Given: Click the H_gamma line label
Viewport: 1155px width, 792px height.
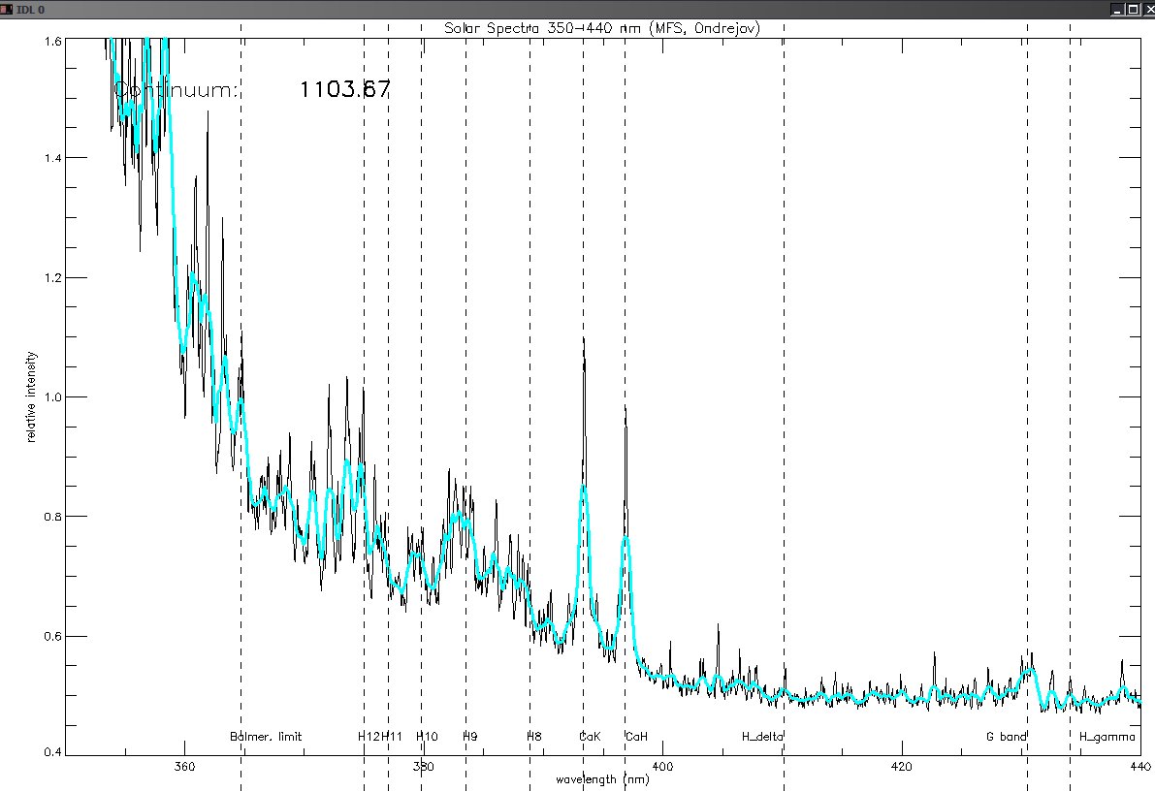Looking at the screenshot, I should point(1107,736).
